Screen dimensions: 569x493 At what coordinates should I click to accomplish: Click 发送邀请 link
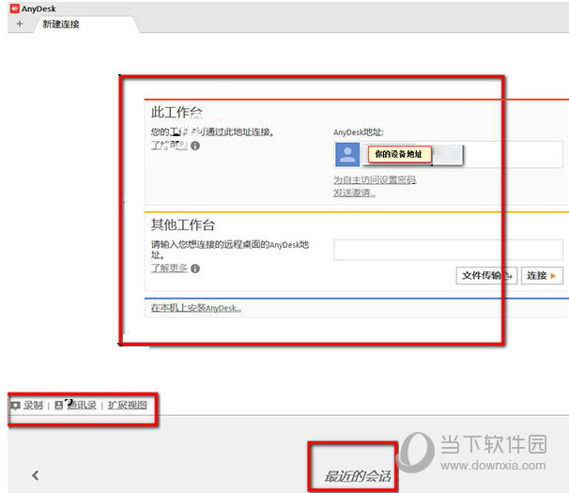click(x=354, y=193)
